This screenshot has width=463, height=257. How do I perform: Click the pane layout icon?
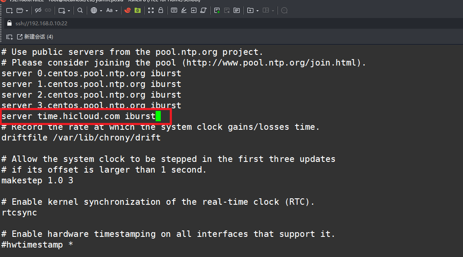[266, 10]
